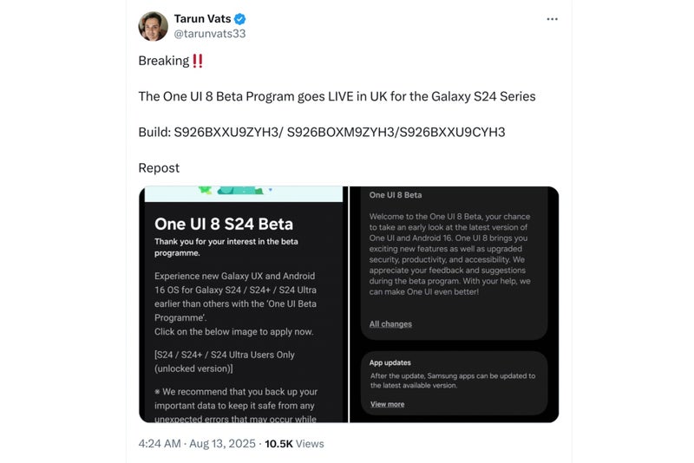Visit the @tarunvats33 handle link
Viewport: 694px width, 463px height.
tap(208, 34)
